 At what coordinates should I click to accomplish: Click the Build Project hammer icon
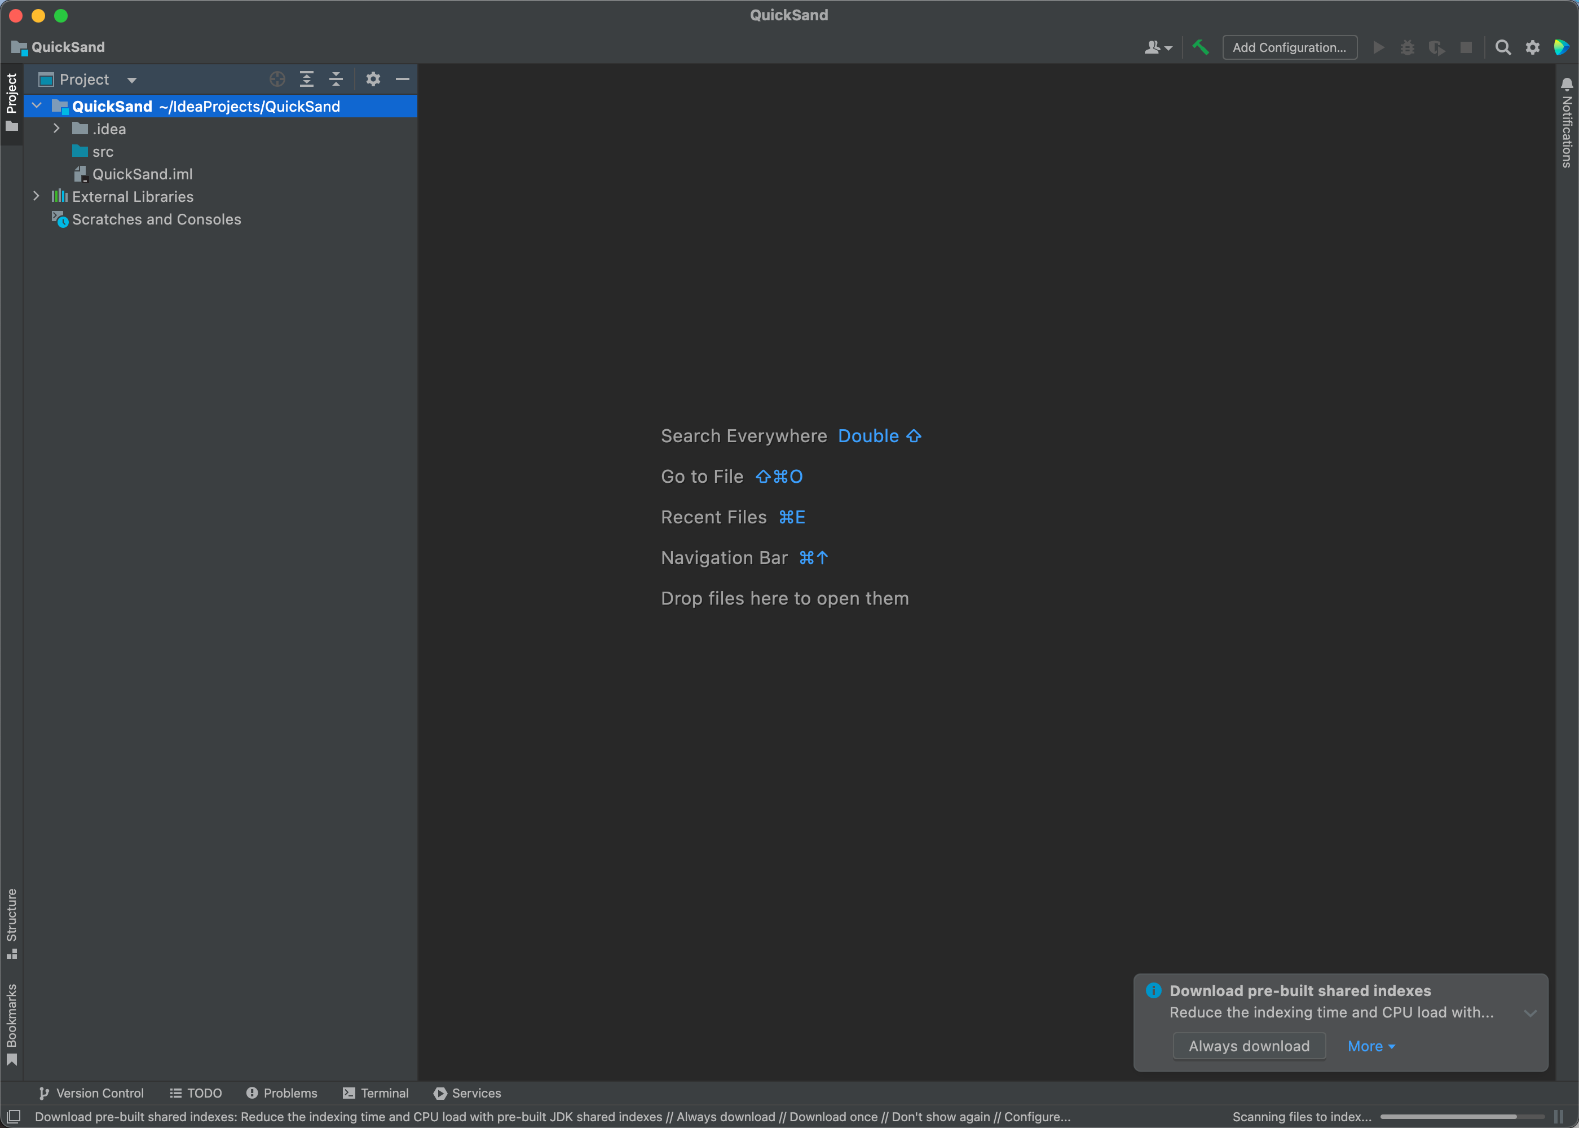[x=1201, y=47]
